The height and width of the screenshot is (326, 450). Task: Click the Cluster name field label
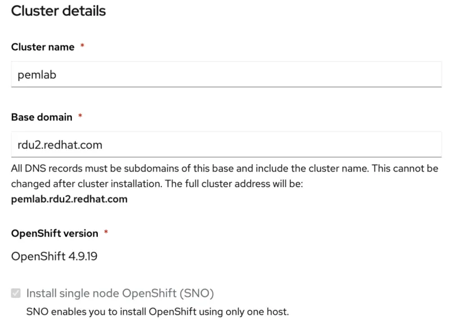tap(43, 47)
